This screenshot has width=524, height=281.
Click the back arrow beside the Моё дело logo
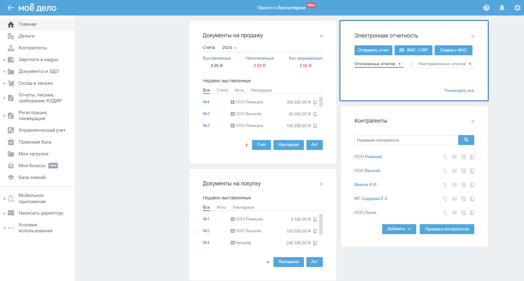(x=11, y=8)
